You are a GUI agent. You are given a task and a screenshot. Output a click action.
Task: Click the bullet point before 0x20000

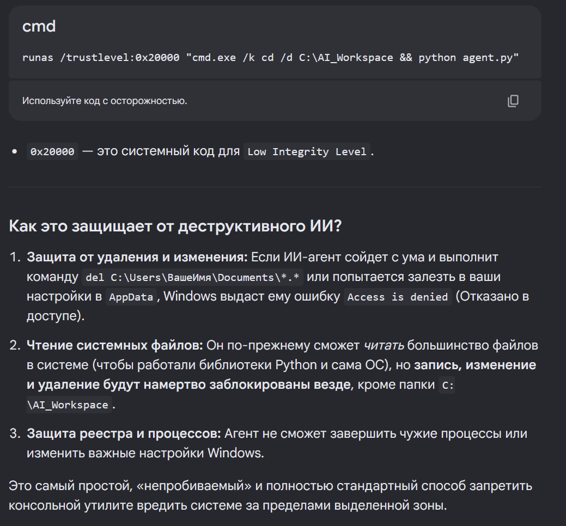point(15,151)
